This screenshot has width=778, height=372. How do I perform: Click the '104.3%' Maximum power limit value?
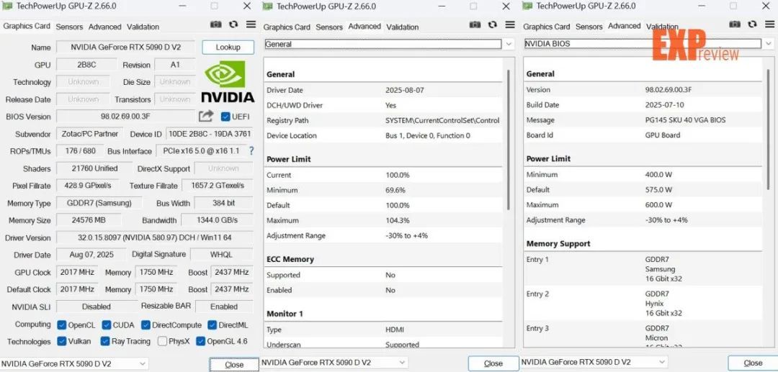(x=398, y=220)
